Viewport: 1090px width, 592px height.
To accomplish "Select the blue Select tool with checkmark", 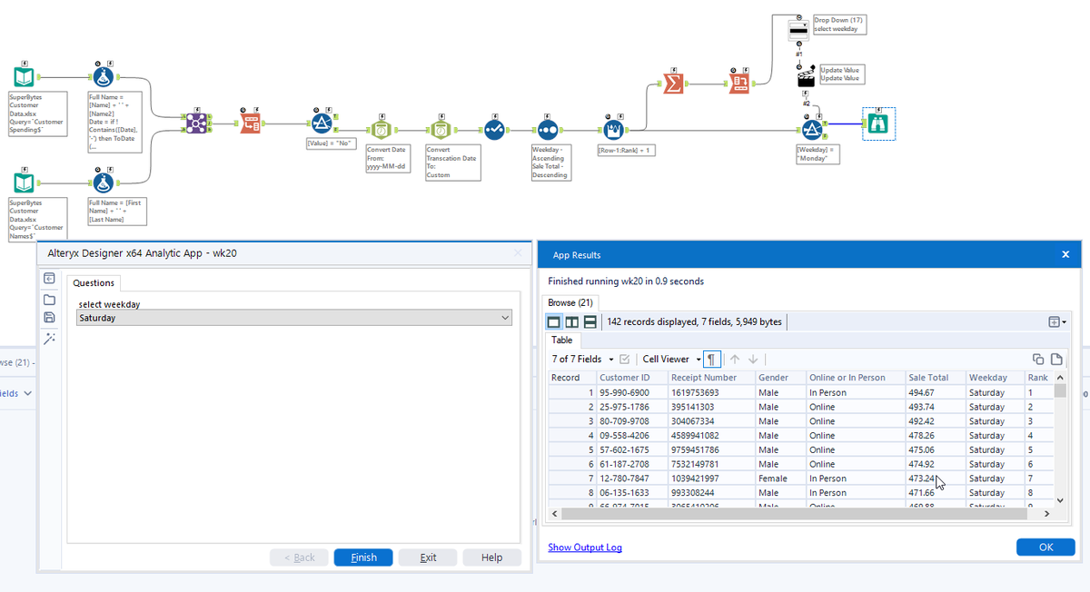I will point(495,130).
